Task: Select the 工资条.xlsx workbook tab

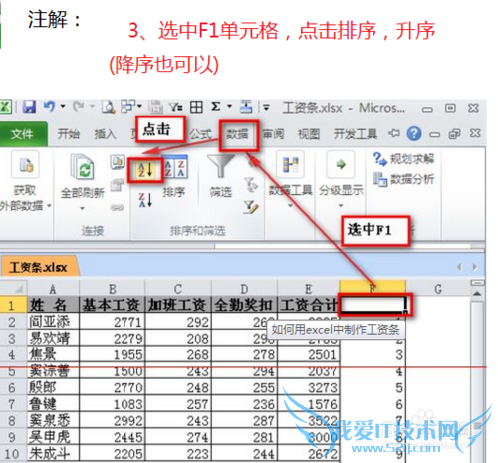Action: 39,267
